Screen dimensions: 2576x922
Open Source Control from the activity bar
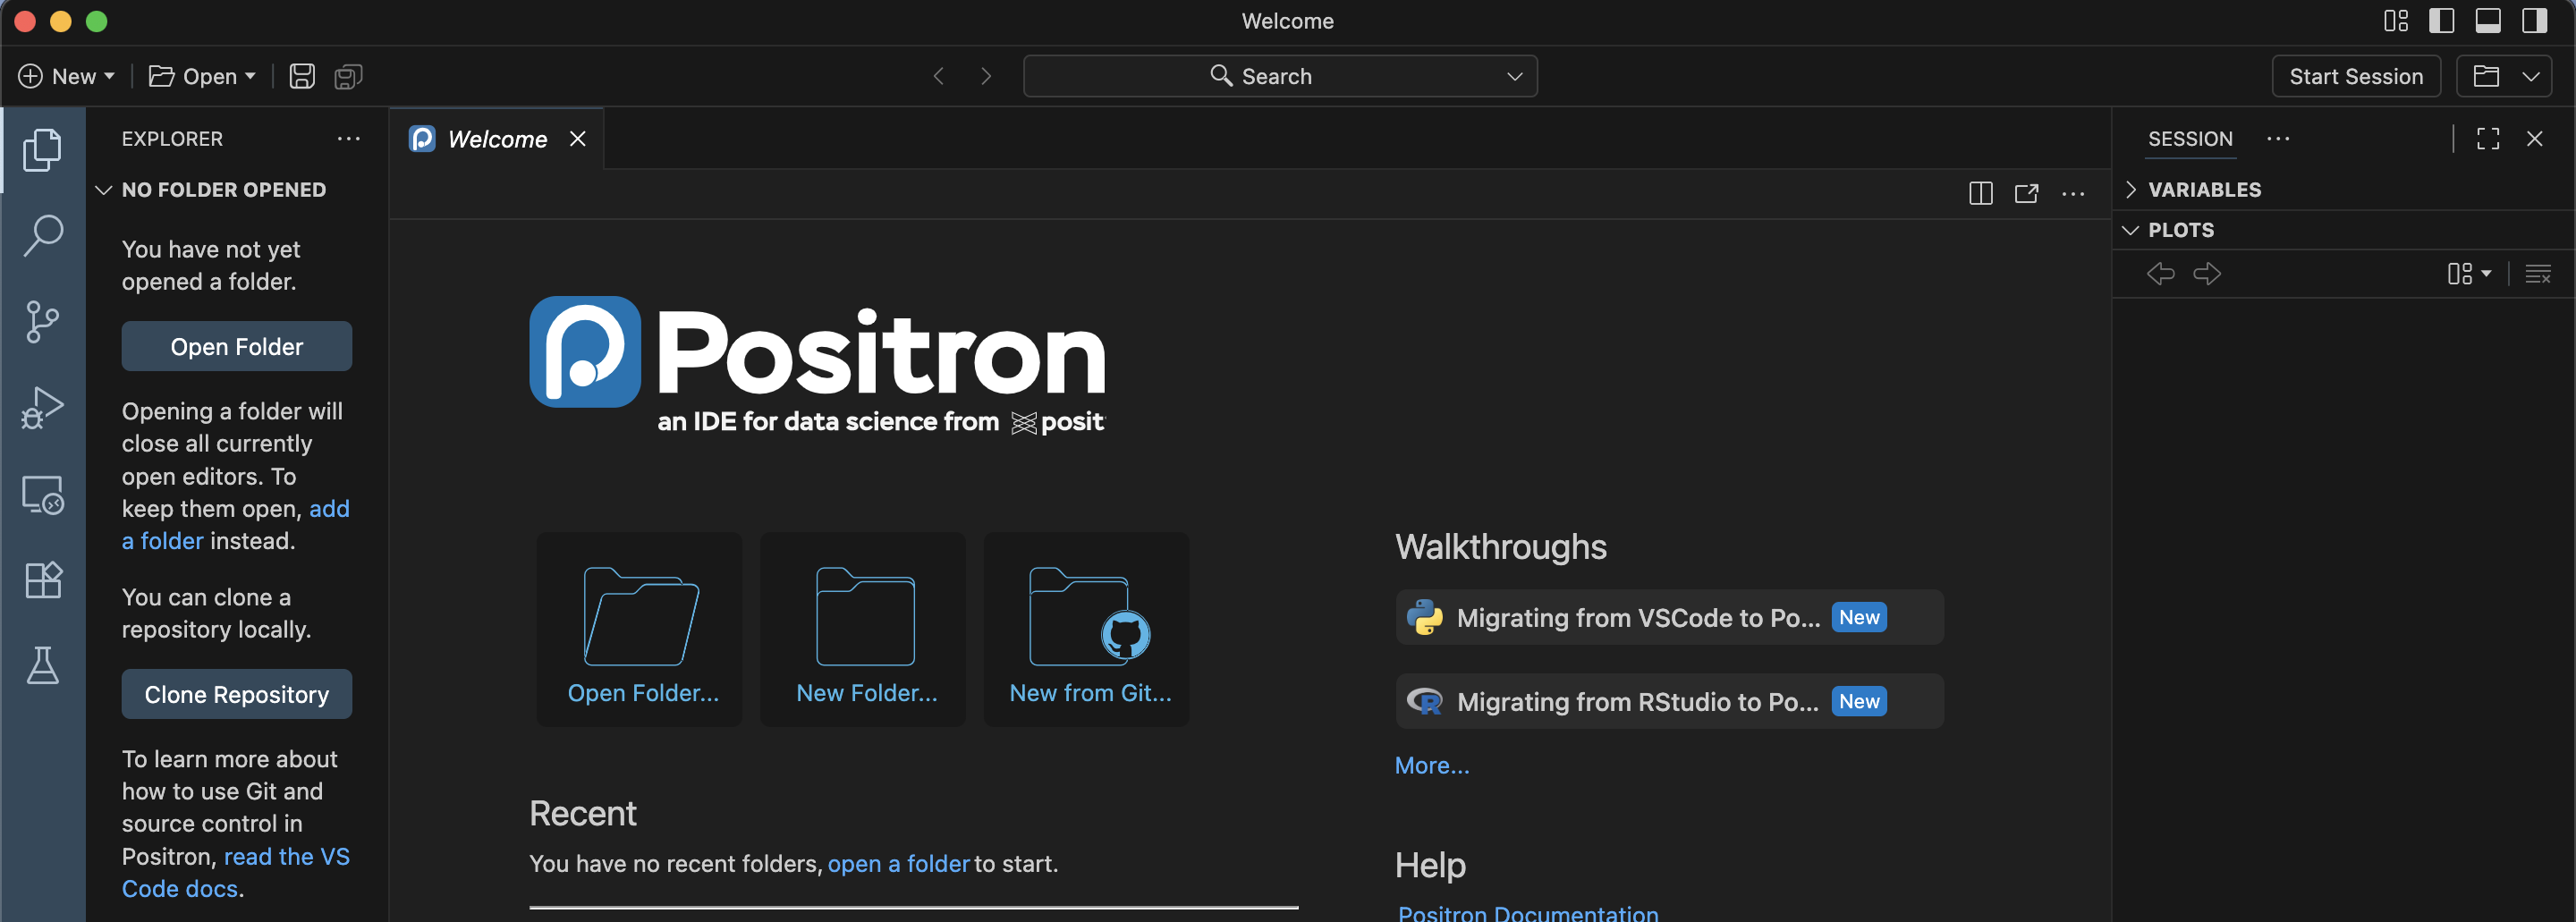(42, 320)
